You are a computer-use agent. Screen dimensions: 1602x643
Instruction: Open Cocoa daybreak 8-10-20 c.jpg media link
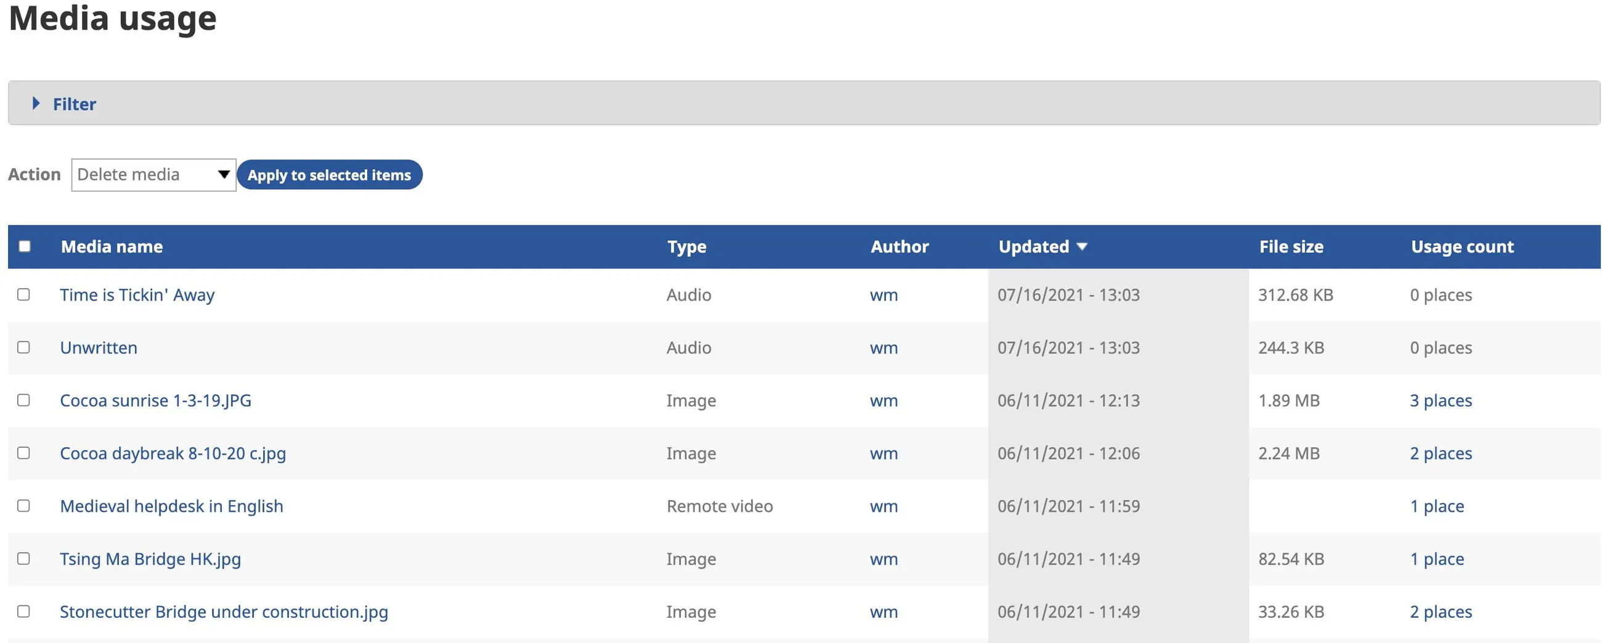[x=173, y=453]
